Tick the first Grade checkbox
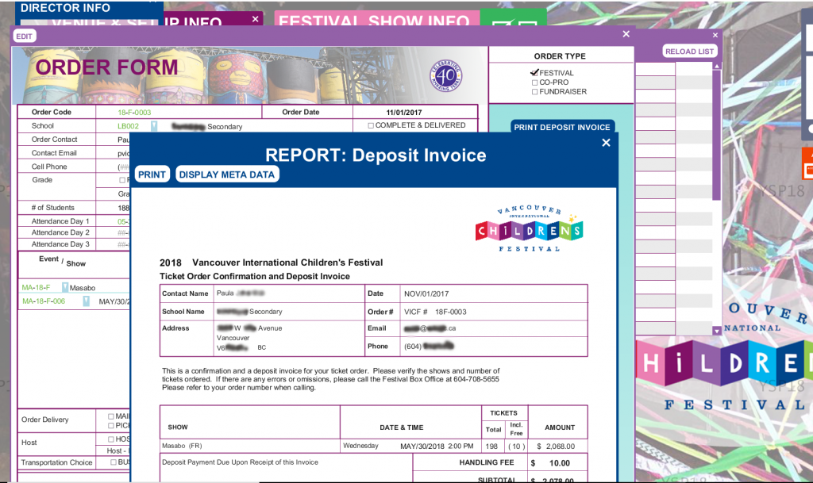 [x=122, y=180]
